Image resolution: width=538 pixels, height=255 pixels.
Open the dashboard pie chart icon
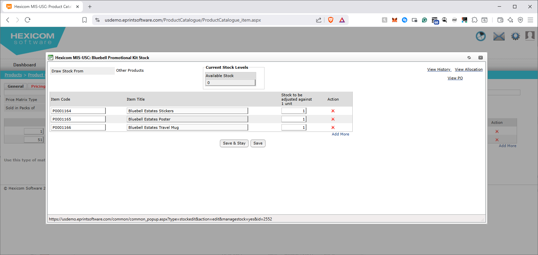(x=481, y=36)
